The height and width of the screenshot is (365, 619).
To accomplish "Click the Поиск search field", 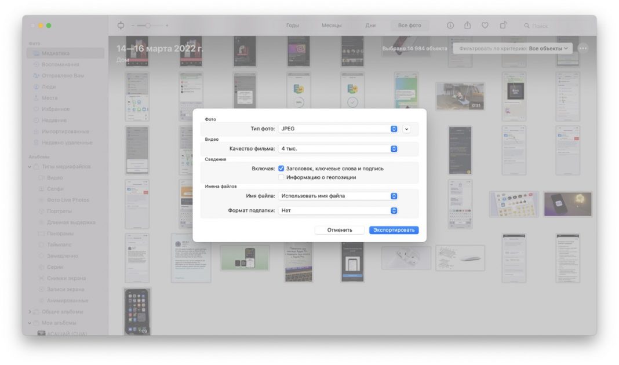I will pyautogui.click(x=556, y=25).
